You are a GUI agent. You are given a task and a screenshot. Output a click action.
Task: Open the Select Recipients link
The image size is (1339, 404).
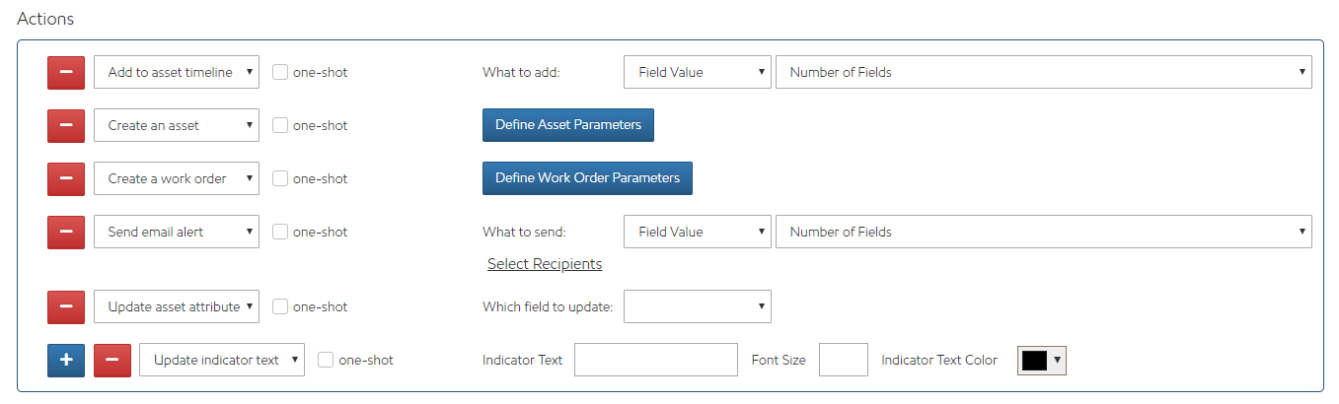(x=545, y=264)
